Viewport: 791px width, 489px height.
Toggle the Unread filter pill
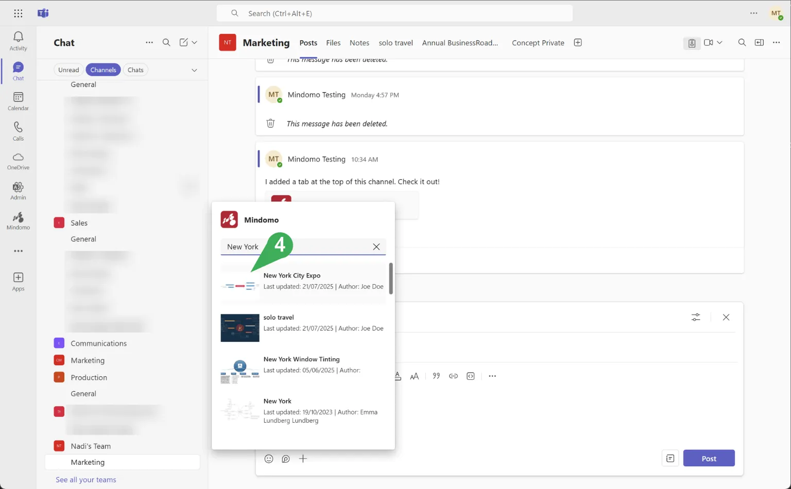pos(68,70)
